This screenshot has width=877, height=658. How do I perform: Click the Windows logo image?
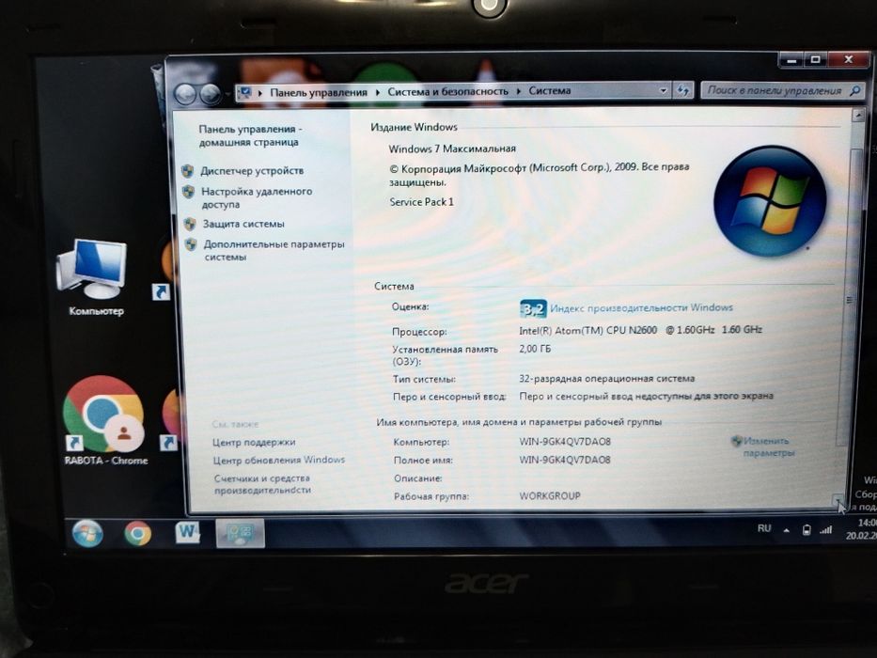(x=770, y=201)
